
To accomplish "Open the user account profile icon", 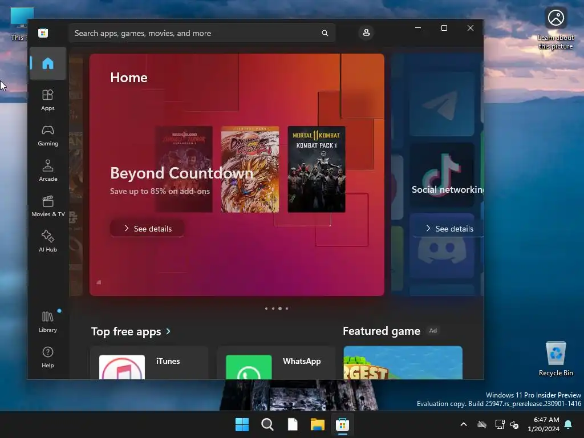I will 366,33.
